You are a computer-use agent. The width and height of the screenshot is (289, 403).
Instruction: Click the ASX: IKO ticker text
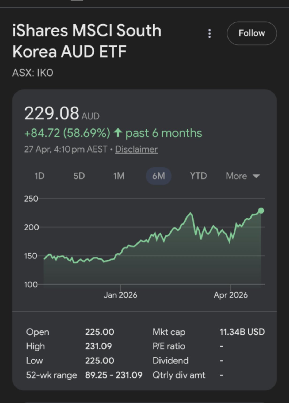(33, 73)
